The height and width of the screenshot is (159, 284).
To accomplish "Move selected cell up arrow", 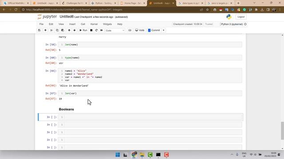I will (69, 30).
